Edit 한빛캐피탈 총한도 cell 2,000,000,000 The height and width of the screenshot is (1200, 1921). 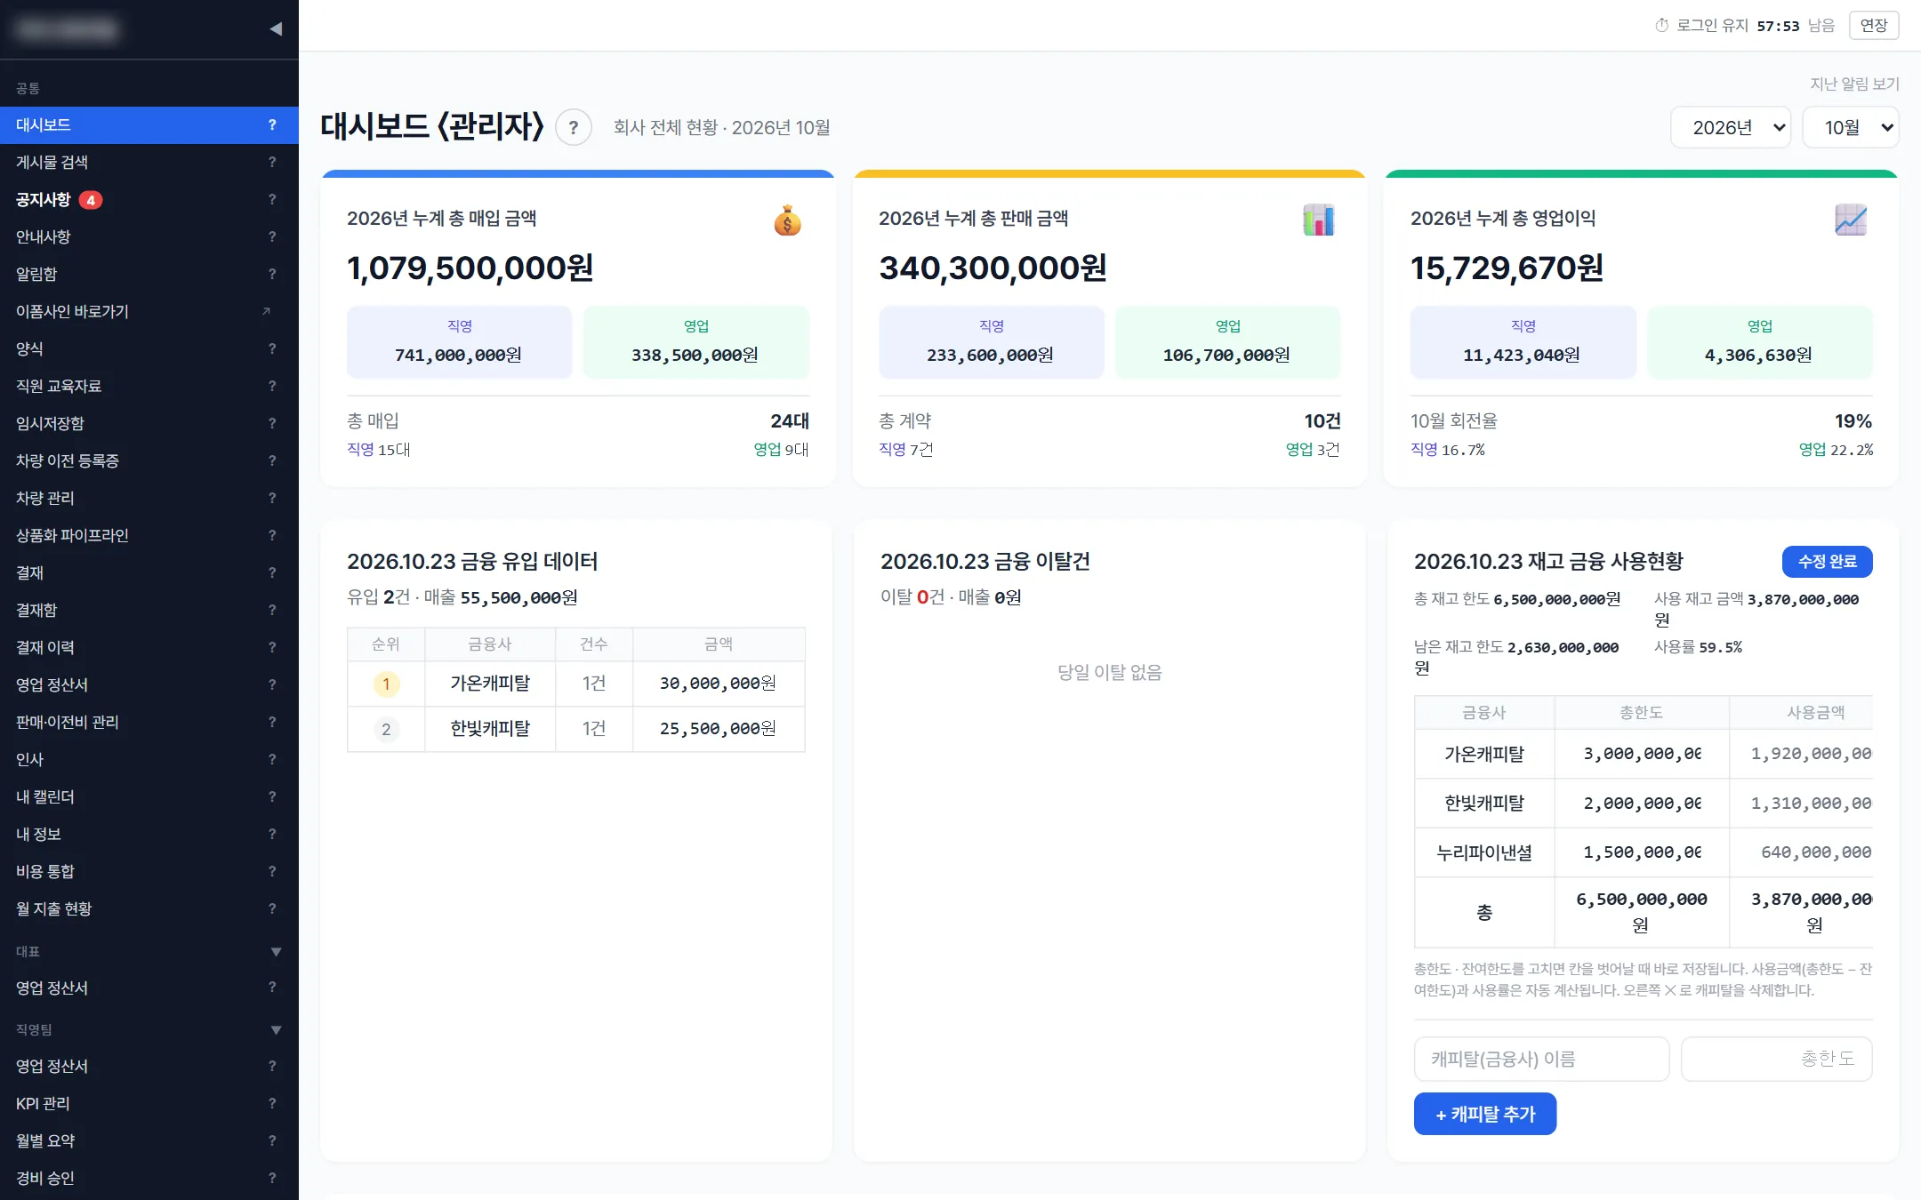point(1642,804)
